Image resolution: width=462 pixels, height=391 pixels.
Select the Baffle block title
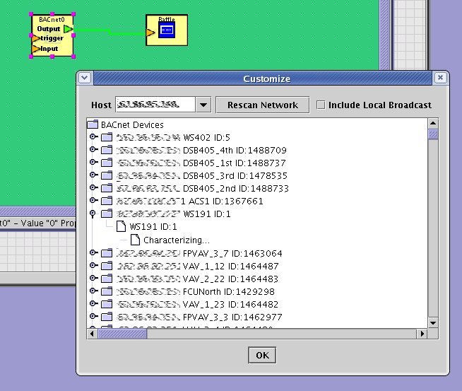(167, 19)
